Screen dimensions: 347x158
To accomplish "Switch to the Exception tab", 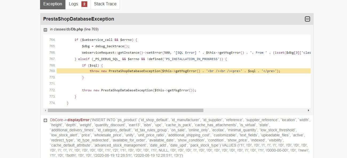I will click(53, 4).
